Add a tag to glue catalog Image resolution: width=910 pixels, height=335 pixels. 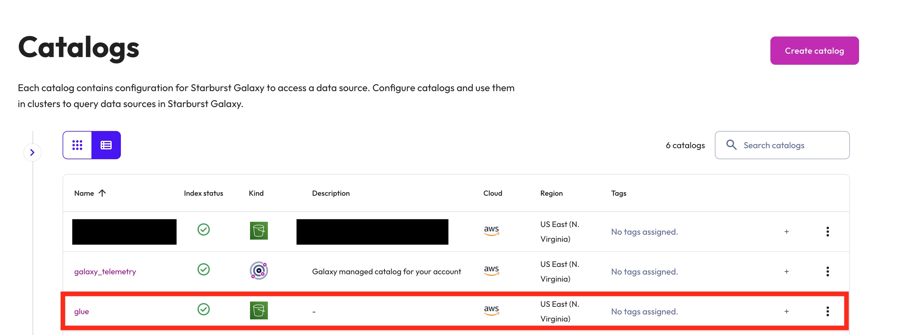[x=786, y=311]
